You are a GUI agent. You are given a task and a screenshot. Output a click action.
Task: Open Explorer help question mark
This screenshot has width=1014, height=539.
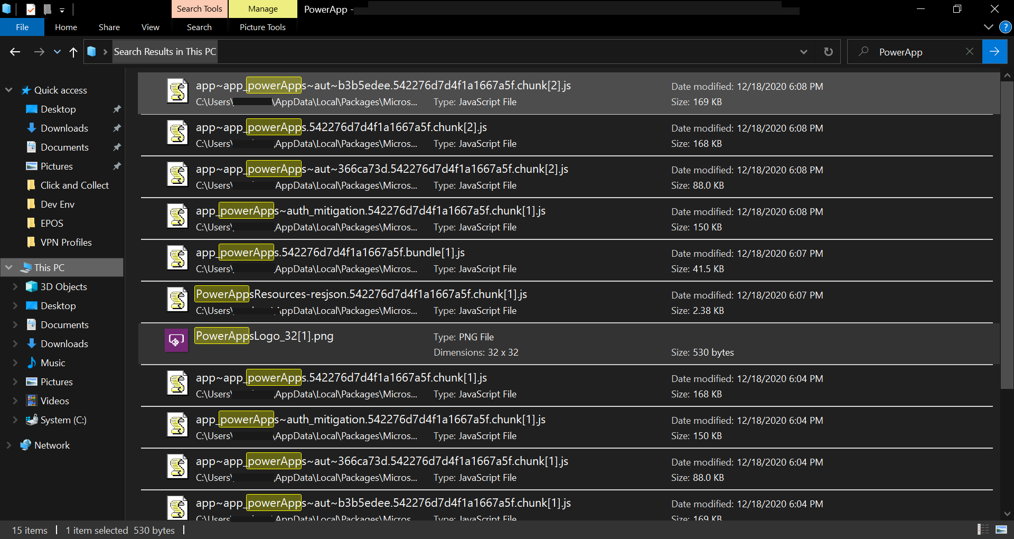(1005, 27)
